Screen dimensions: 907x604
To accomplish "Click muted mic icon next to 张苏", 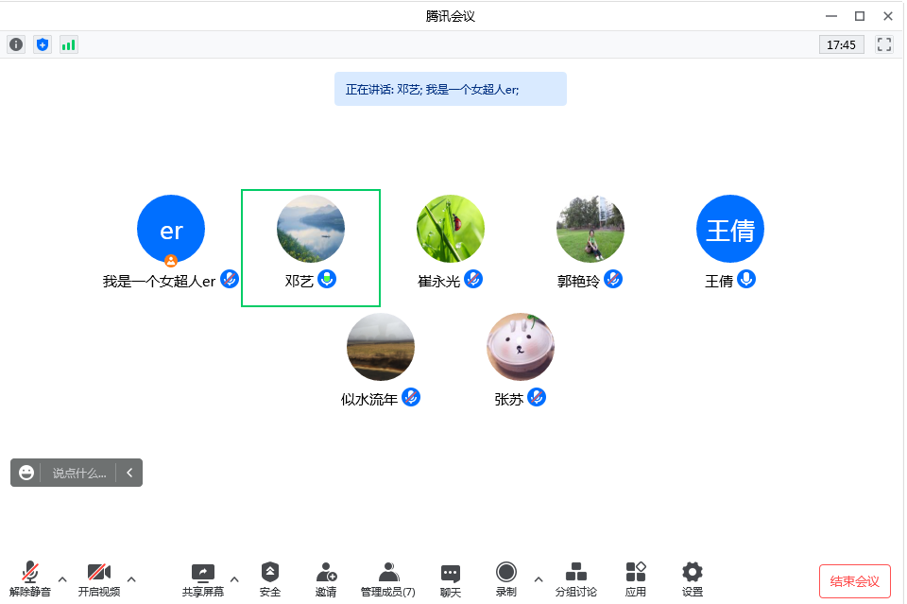I will tap(537, 397).
